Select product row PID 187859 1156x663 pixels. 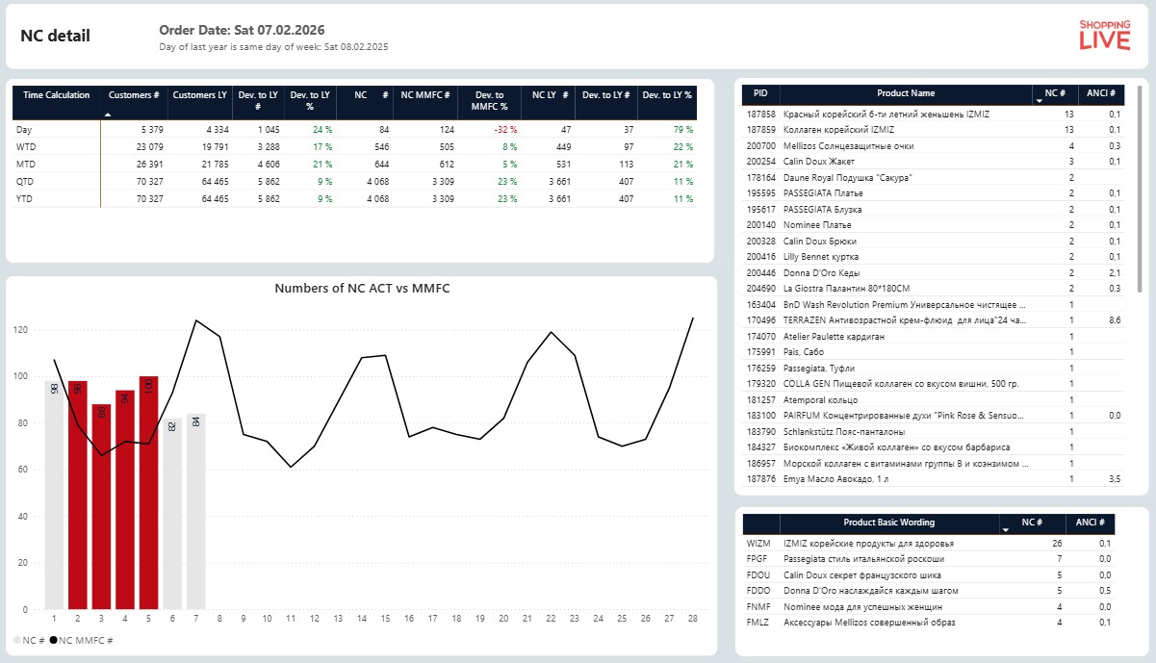pyautogui.click(x=932, y=130)
